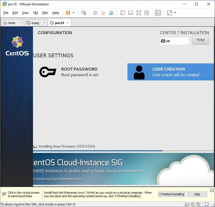This screenshot has height=207, width=215.
Task: Click the keyboard icon in the hint bar
Action: (4, 194)
